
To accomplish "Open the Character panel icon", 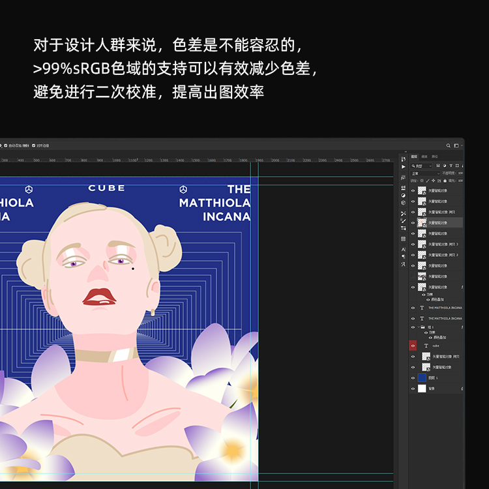I will 404,249.
